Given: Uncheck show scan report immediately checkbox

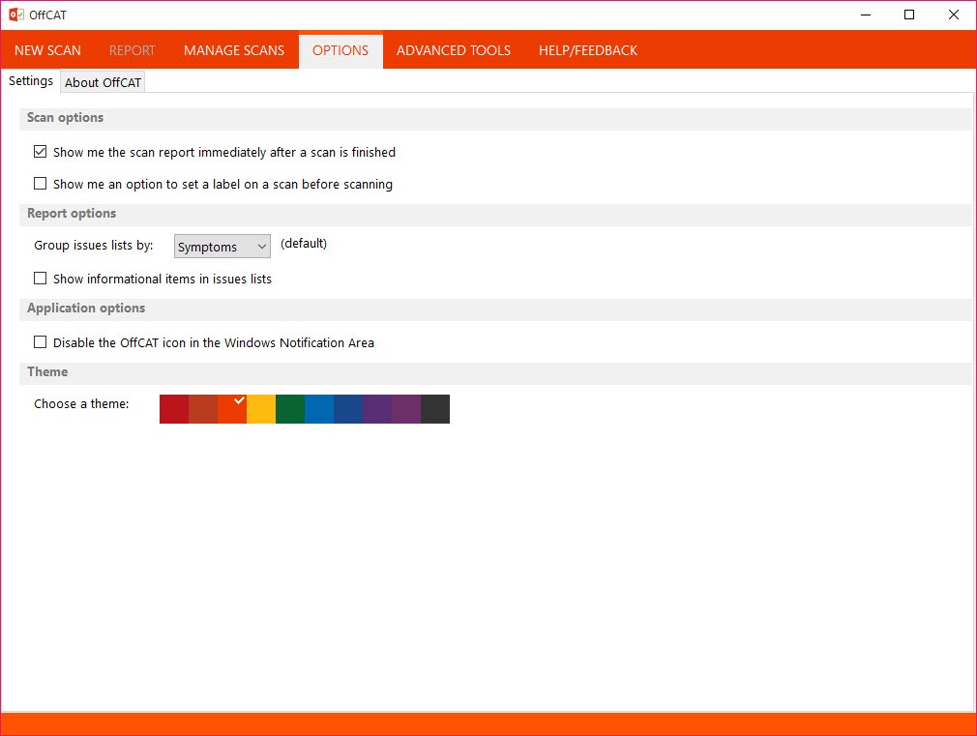Looking at the screenshot, I should (40, 152).
